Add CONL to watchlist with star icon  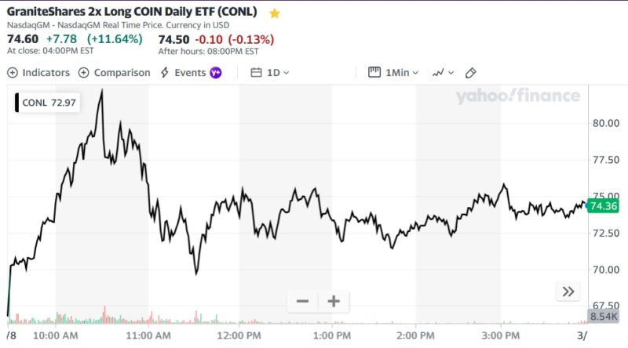coord(274,14)
